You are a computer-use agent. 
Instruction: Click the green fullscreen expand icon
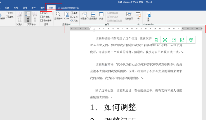165,40
